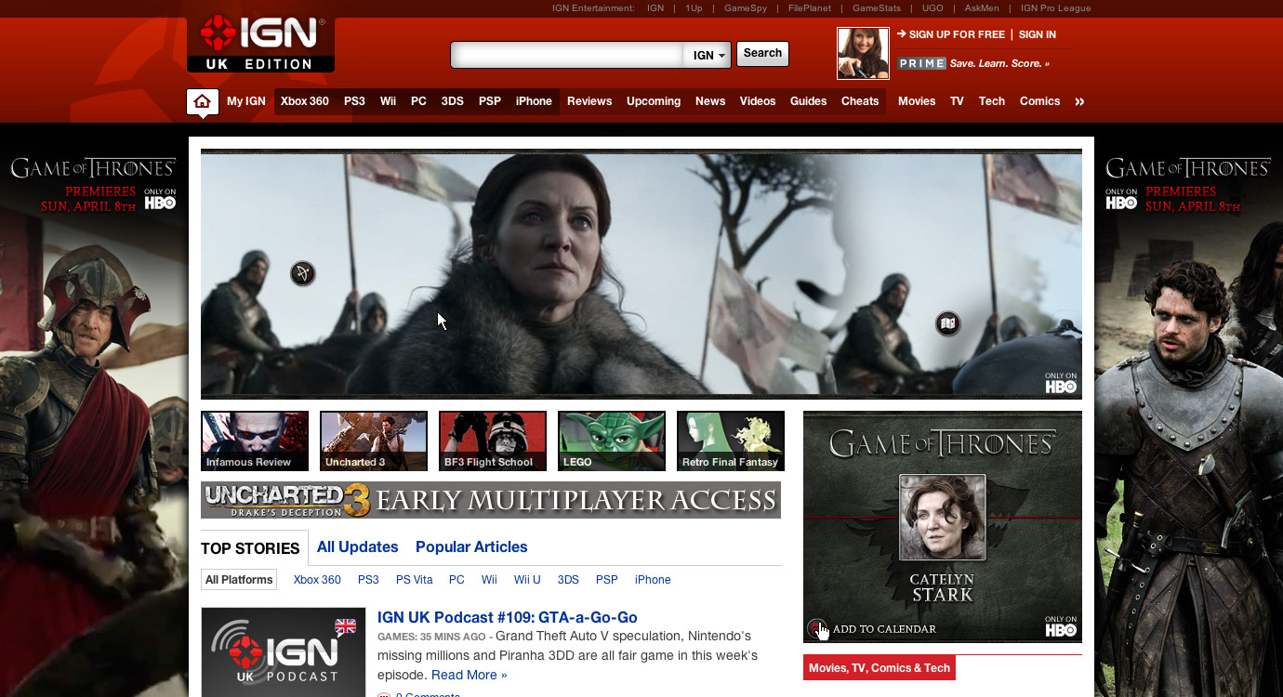Image resolution: width=1283 pixels, height=697 pixels.
Task: Go to Xbox 360 section
Action: (305, 101)
